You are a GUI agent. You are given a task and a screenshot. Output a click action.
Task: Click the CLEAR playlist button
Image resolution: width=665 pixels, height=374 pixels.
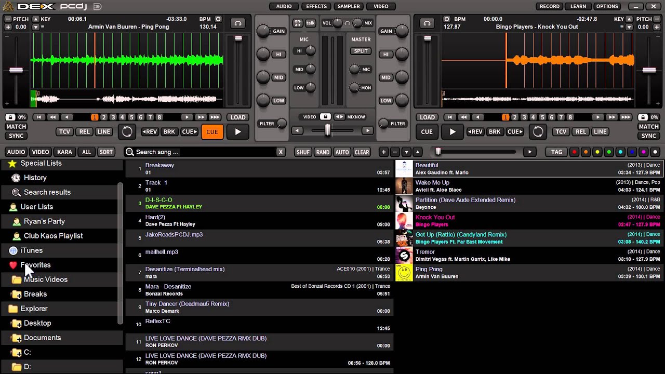(x=362, y=152)
